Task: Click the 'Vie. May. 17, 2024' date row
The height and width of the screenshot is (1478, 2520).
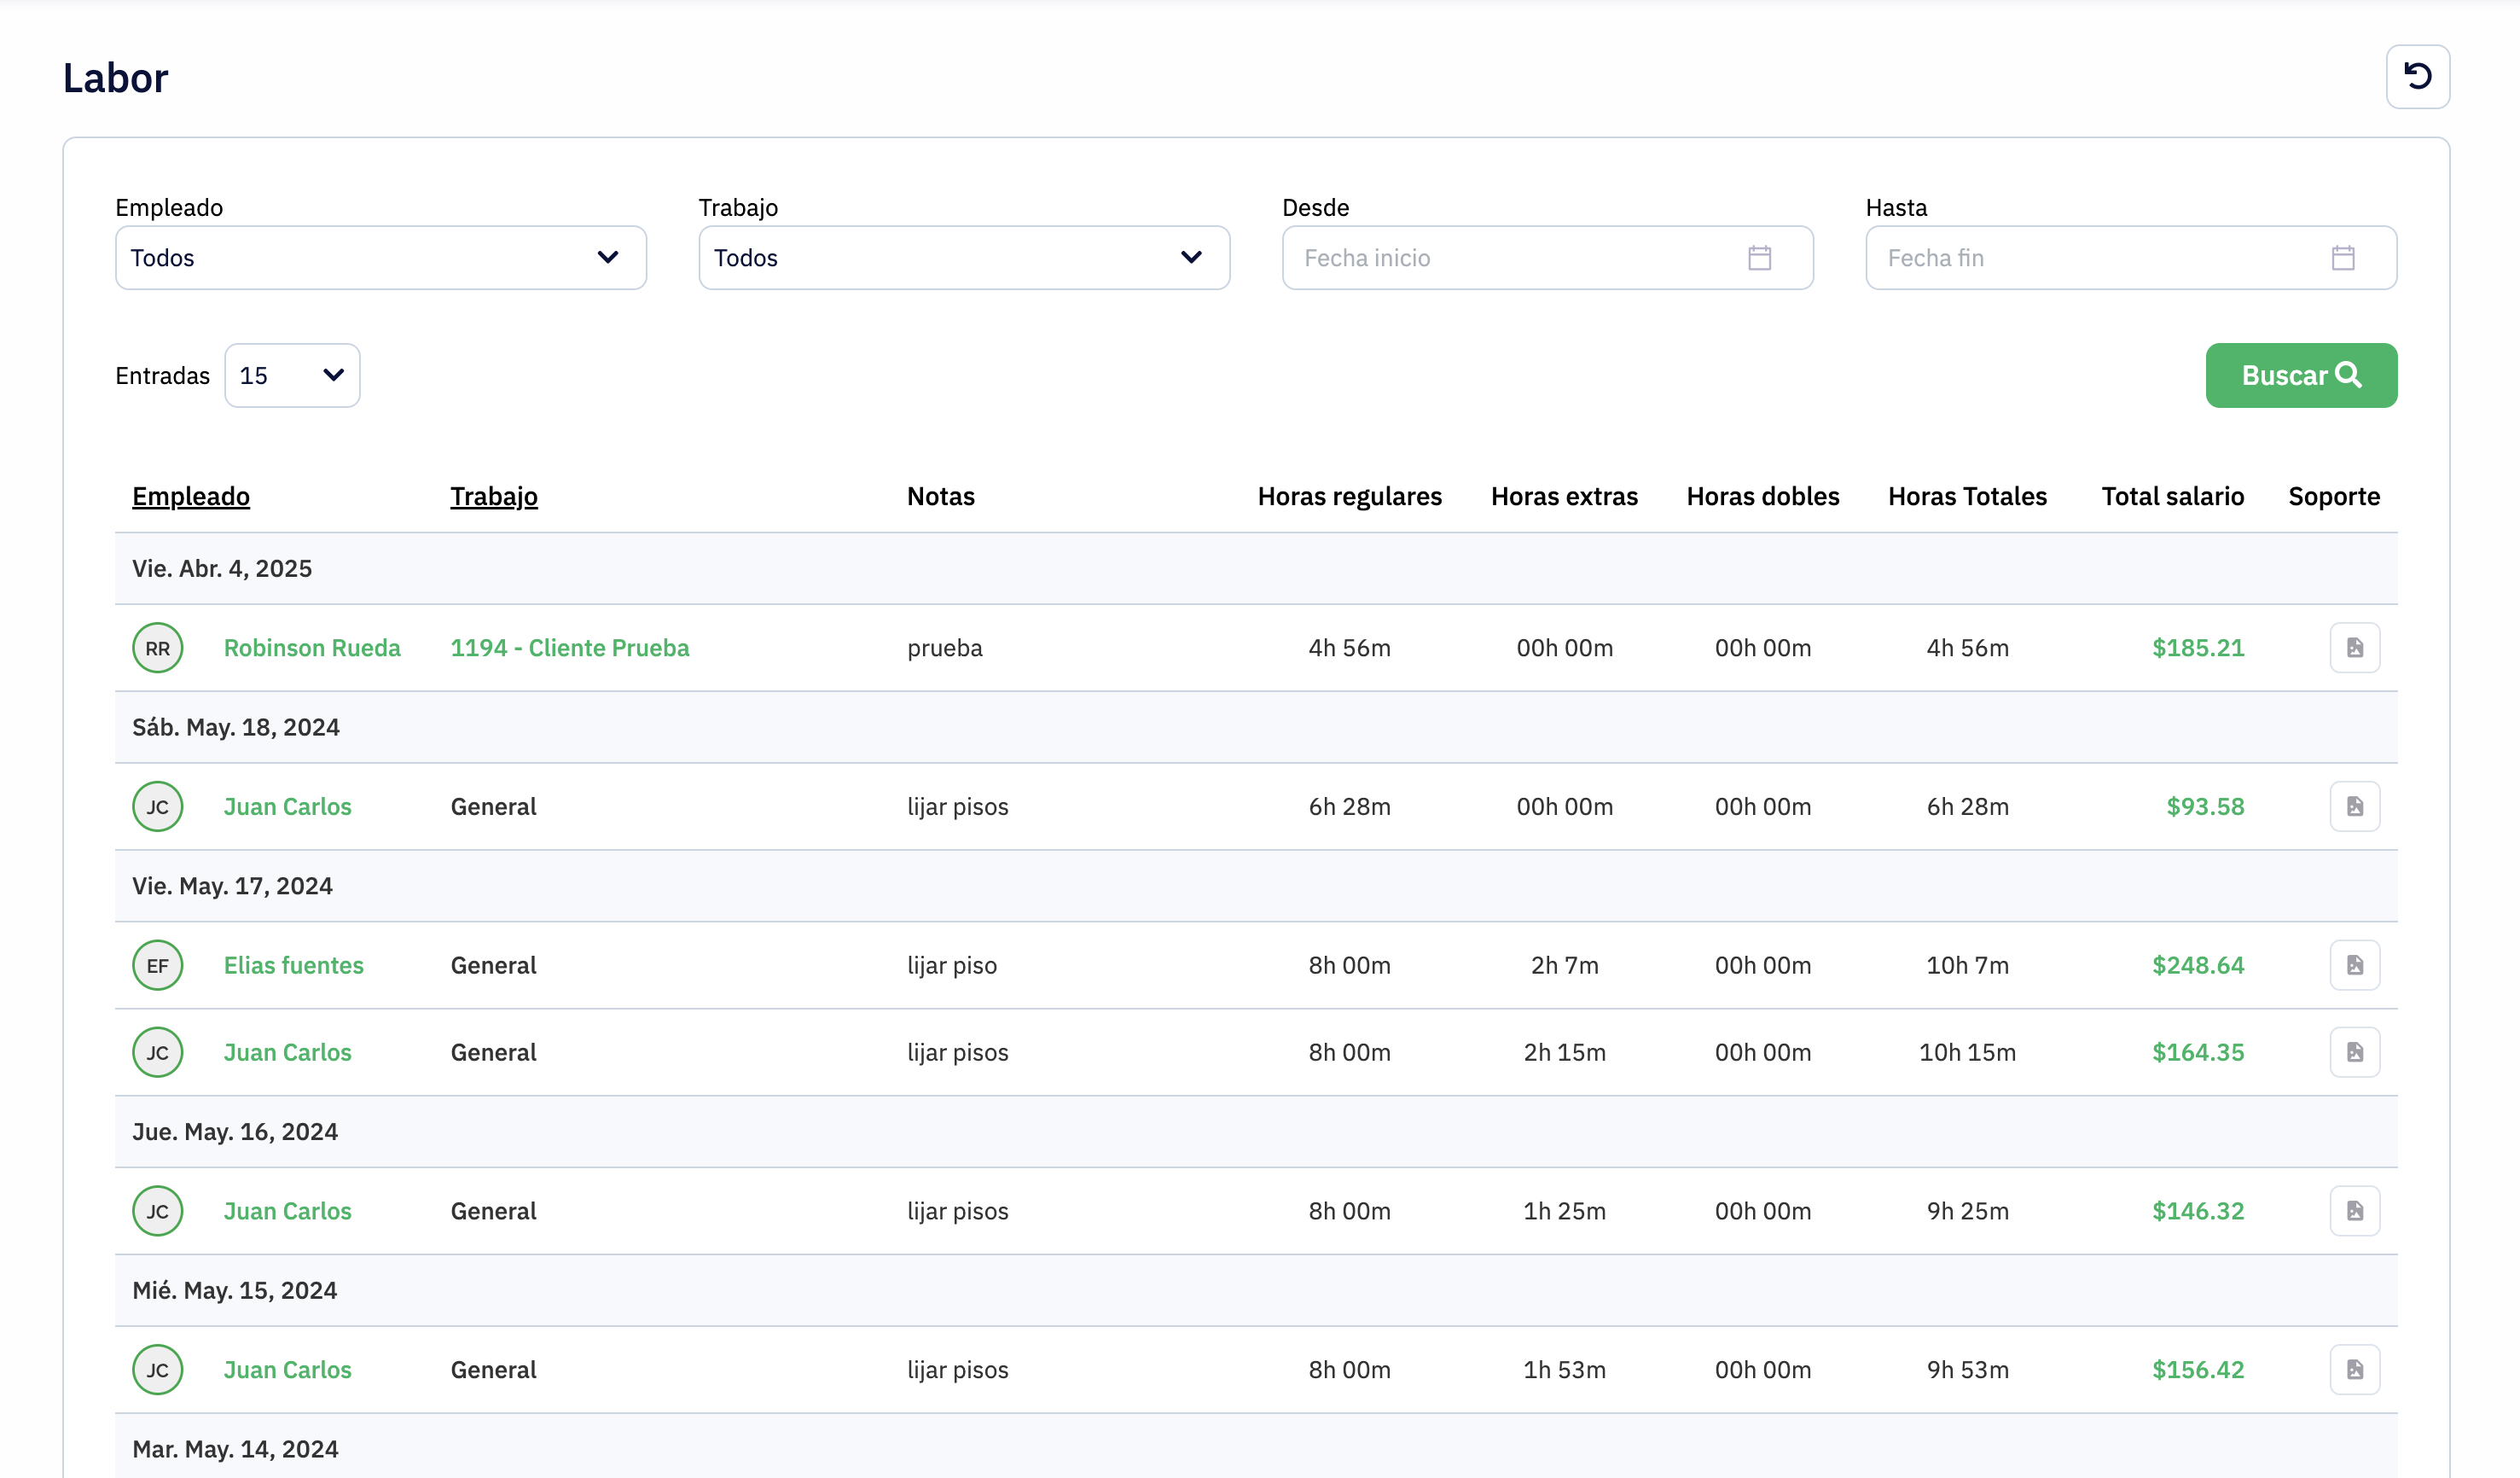Action: pos(1256,887)
